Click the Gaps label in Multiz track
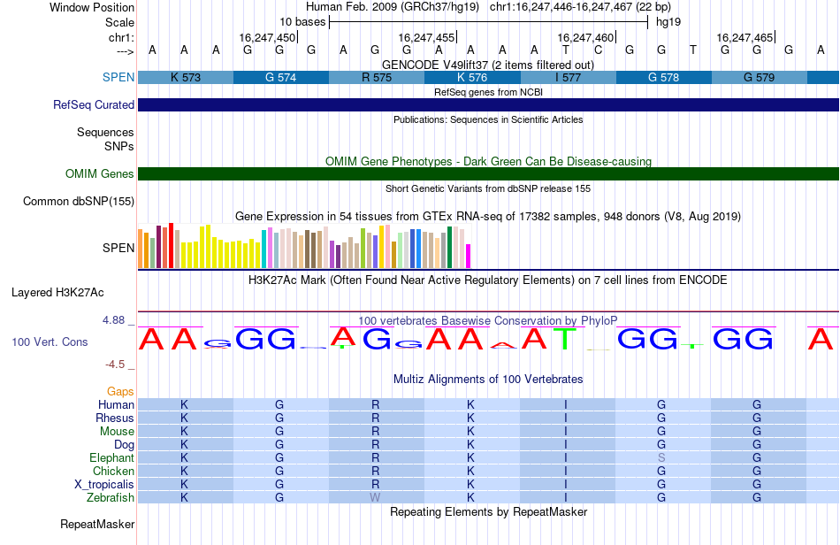Image resolution: width=840 pixels, height=545 pixels. point(120,391)
